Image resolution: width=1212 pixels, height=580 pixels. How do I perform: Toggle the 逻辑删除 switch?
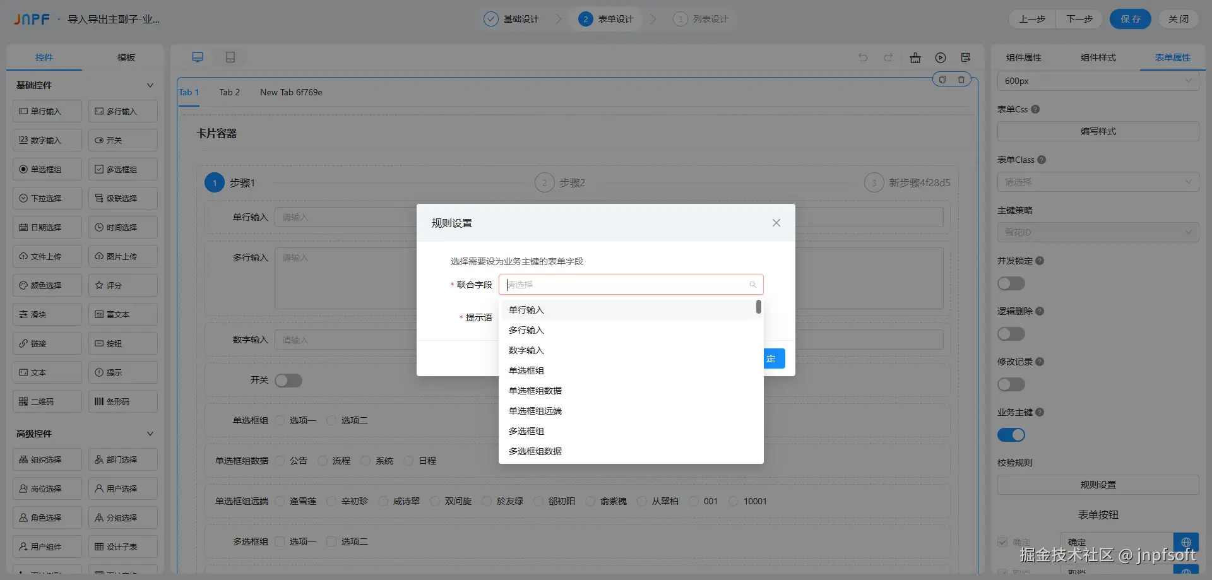pos(1011,334)
